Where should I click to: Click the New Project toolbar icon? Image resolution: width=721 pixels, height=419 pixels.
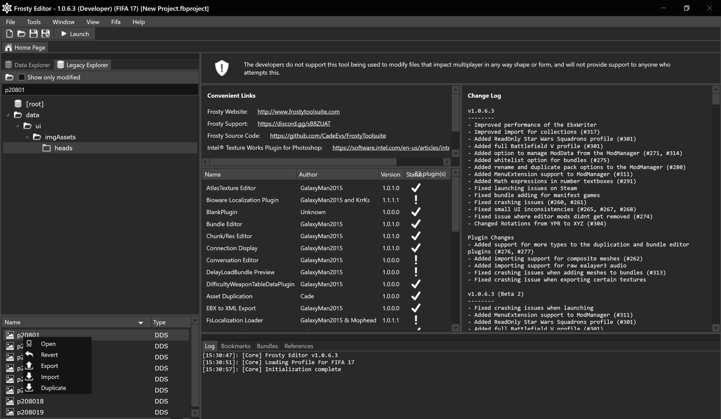click(10, 34)
